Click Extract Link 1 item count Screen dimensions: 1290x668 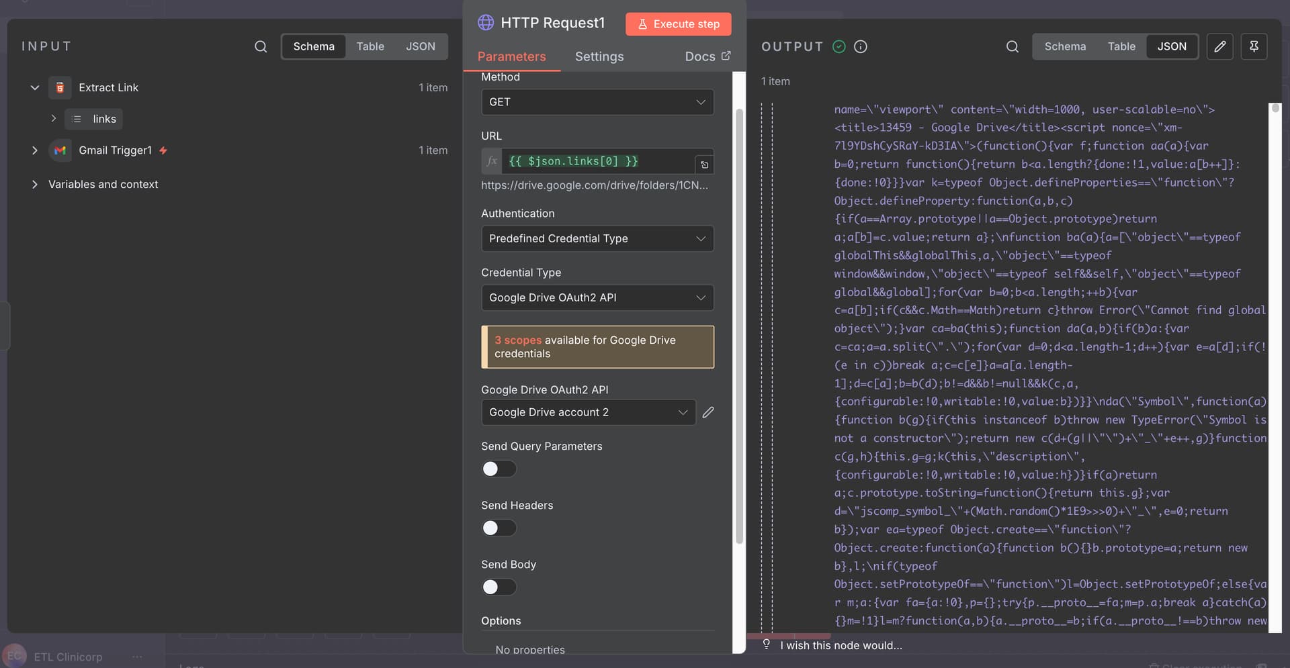pyautogui.click(x=433, y=87)
